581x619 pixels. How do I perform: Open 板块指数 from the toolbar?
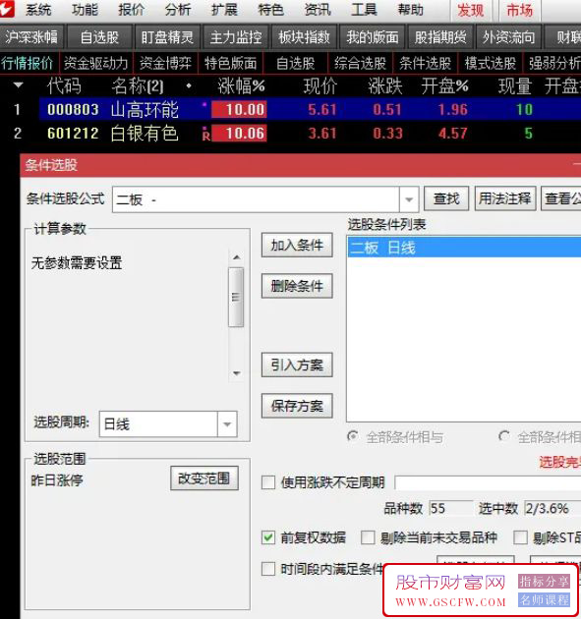(x=304, y=37)
